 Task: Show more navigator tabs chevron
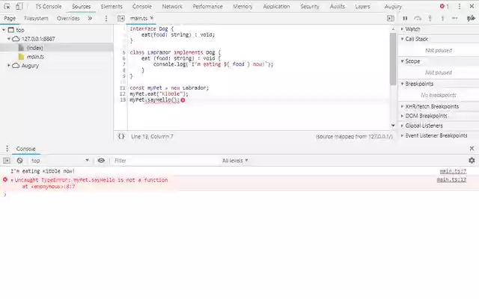click(90, 18)
